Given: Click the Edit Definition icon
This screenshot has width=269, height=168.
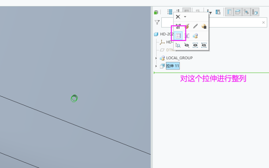Looking at the screenshot, I should [187, 26].
